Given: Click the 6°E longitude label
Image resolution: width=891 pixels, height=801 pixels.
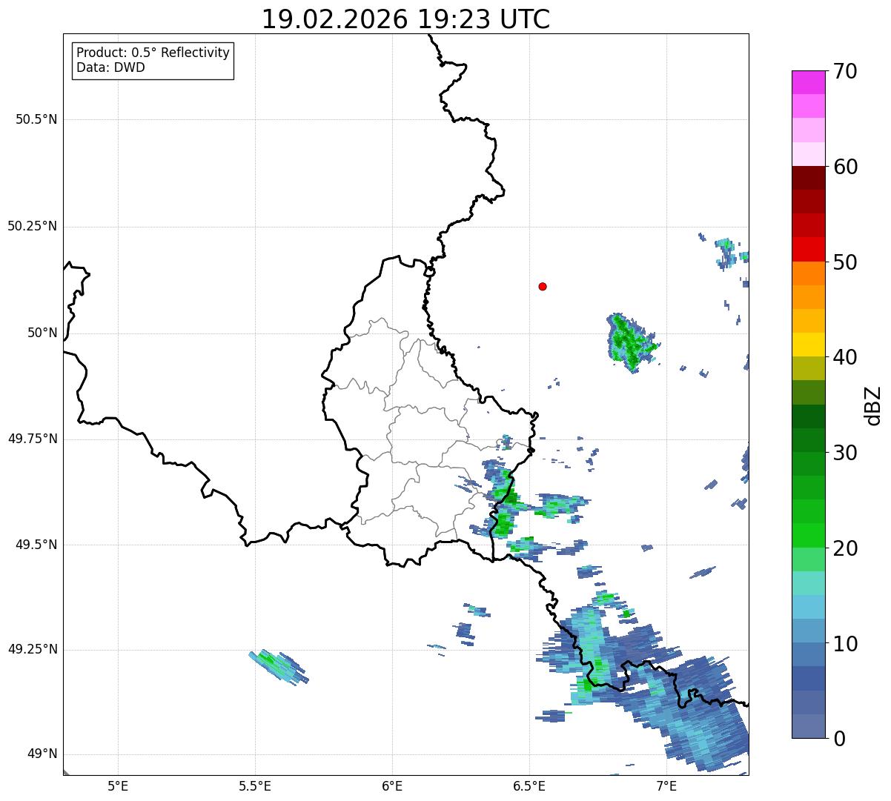Looking at the screenshot, I should tap(392, 786).
